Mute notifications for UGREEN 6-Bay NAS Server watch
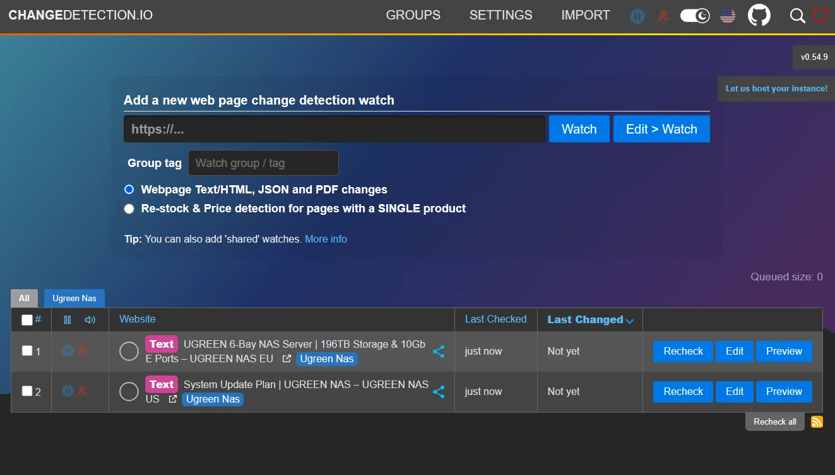This screenshot has width=835, height=475. (83, 351)
